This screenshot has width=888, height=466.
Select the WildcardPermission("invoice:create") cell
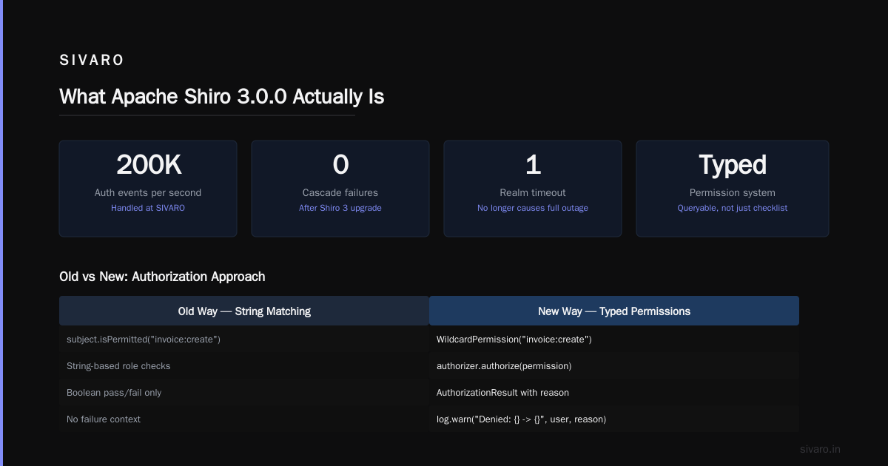(614, 340)
